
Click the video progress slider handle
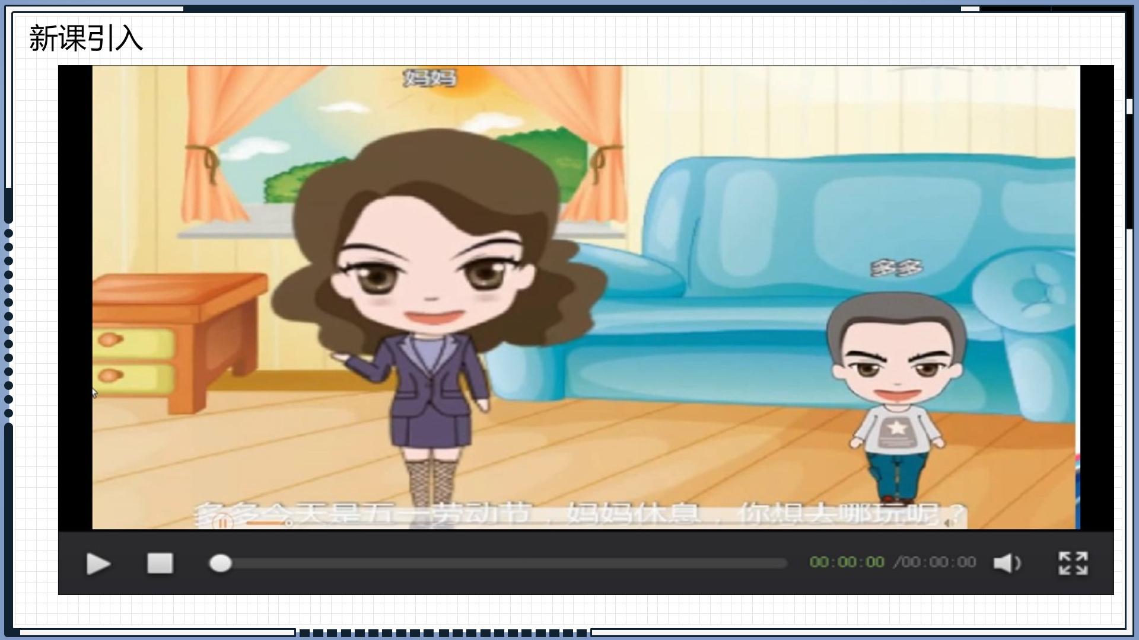coord(221,563)
